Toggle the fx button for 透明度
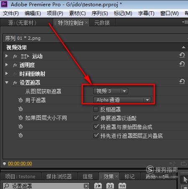Viewport: 188px width, 189px height. (15, 65)
